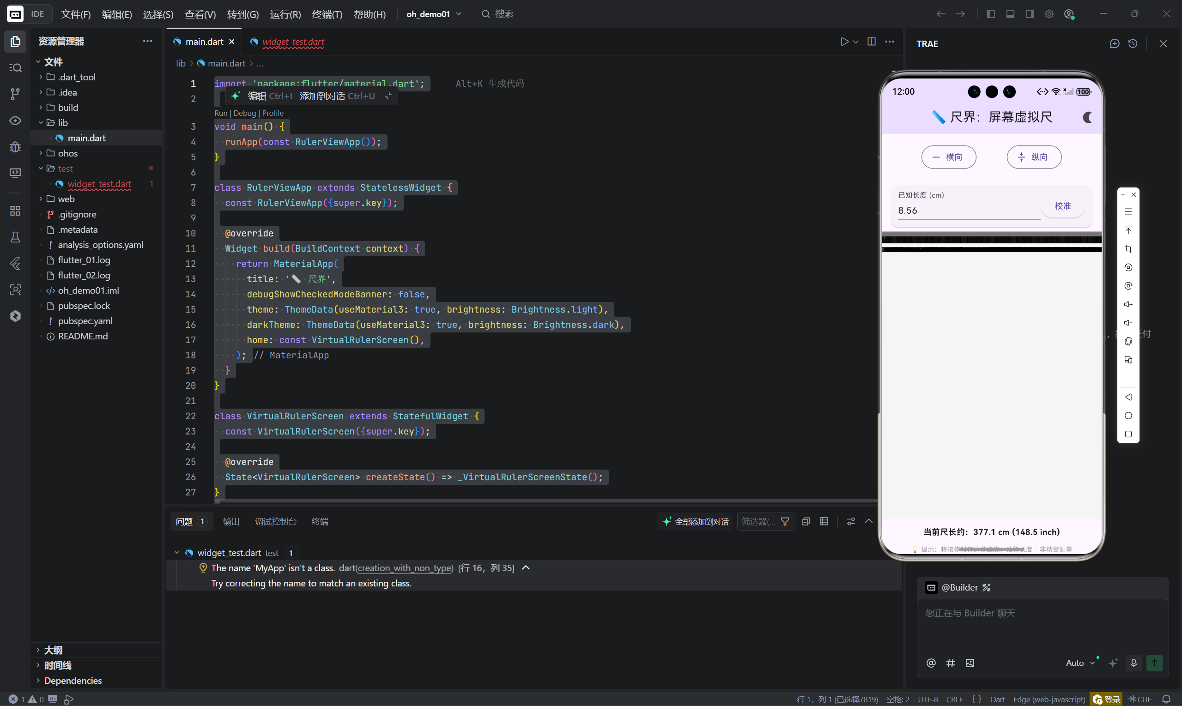Select 纵向 orientation in ruler app
Image resolution: width=1182 pixels, height=706 pixels.
pyautogui.click(x=1034, y=157)
